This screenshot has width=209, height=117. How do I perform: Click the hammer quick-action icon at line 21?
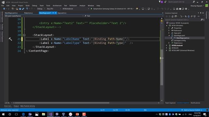[10, 39]
